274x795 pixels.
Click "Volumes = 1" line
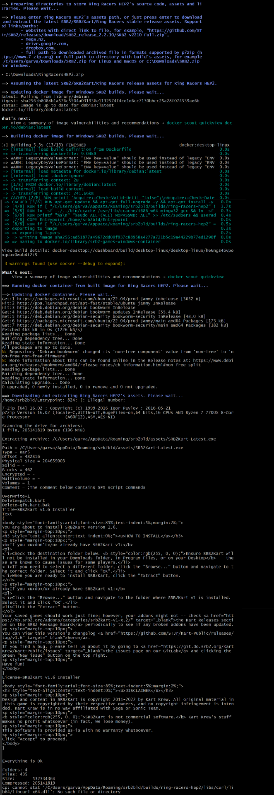[16, 483]
